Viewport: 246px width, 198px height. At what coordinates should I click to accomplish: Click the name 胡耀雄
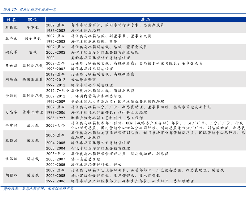coord(11,175)
